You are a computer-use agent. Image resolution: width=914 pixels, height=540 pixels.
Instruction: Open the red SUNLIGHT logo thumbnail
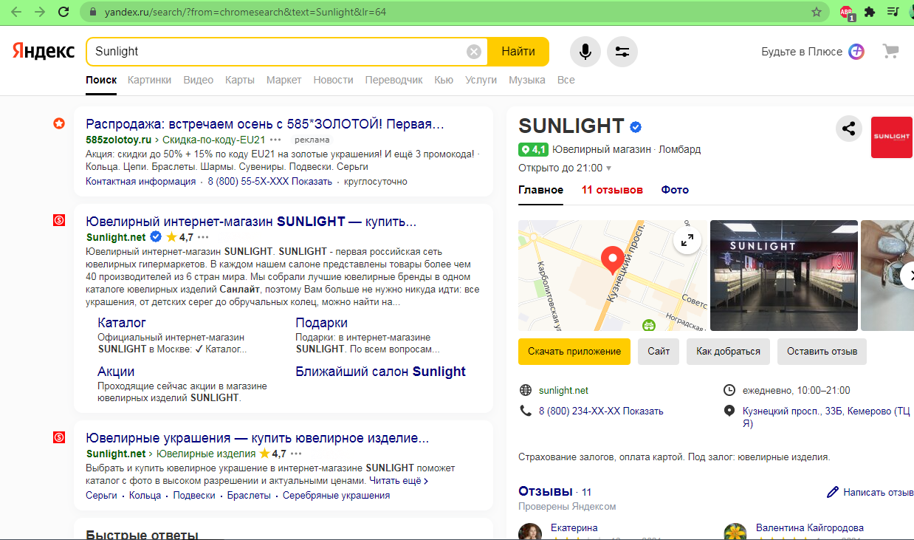click(x=892, y=137)
